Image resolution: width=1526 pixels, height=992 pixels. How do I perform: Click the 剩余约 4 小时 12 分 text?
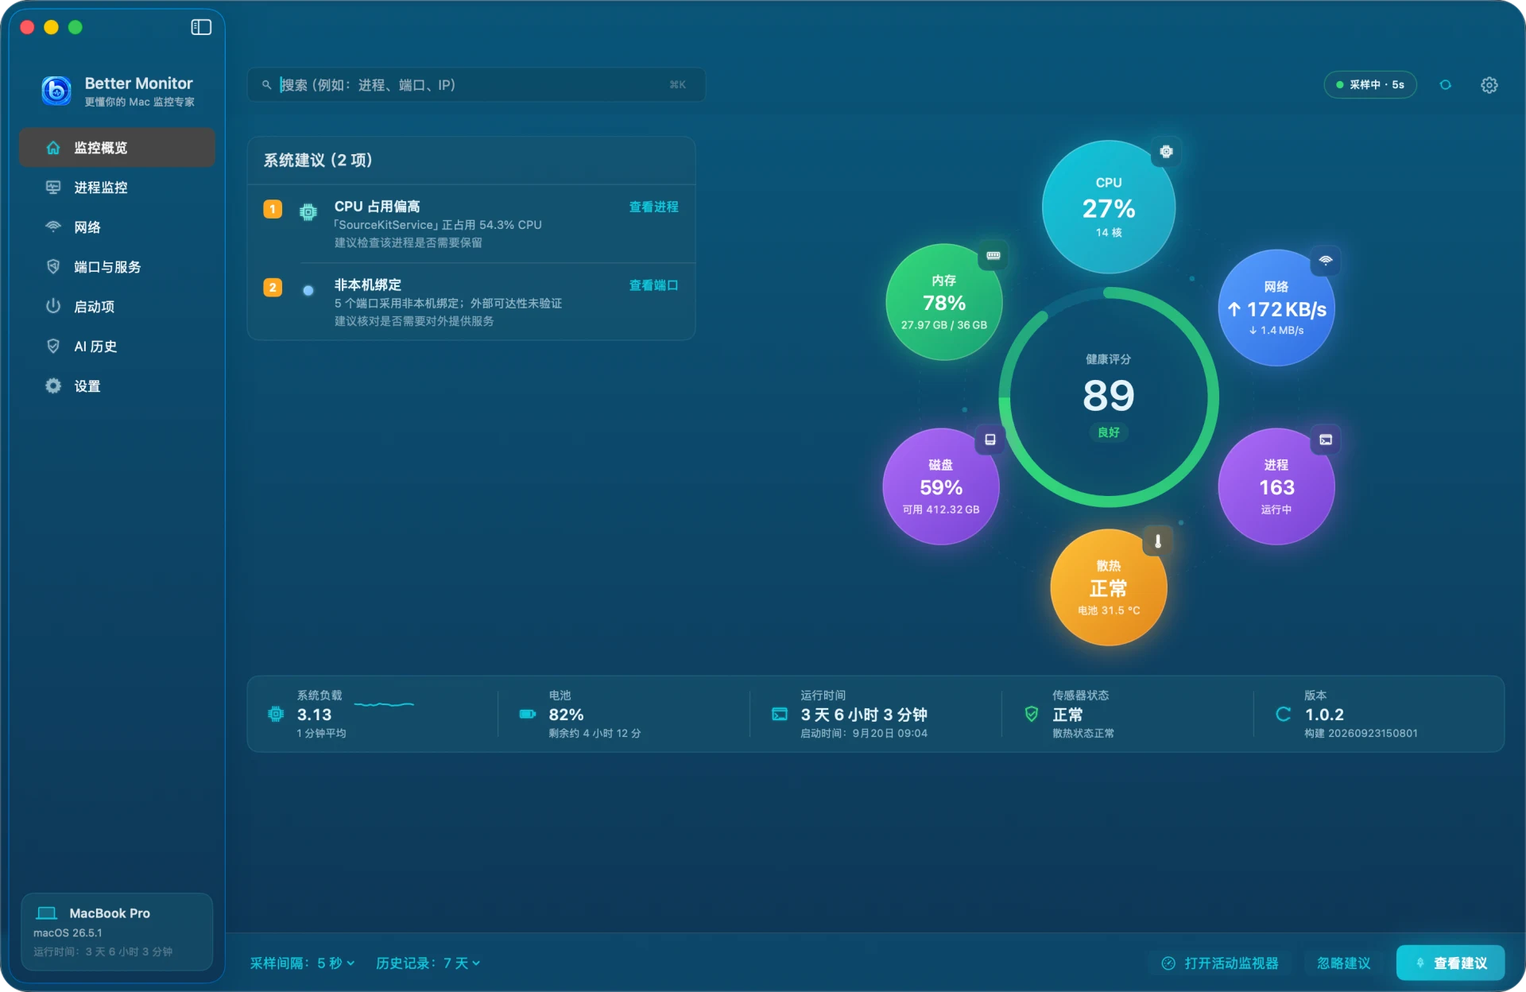click(x=595, y=733)
